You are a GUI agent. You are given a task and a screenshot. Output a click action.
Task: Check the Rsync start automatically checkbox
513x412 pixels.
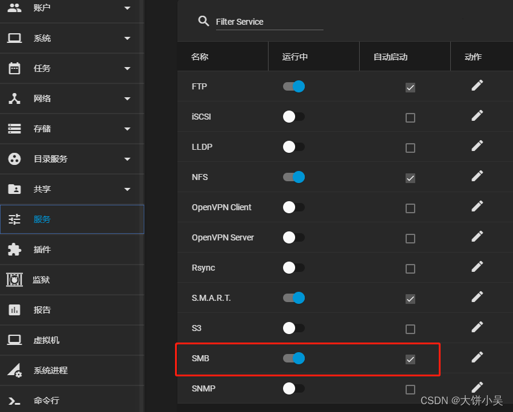410,269
